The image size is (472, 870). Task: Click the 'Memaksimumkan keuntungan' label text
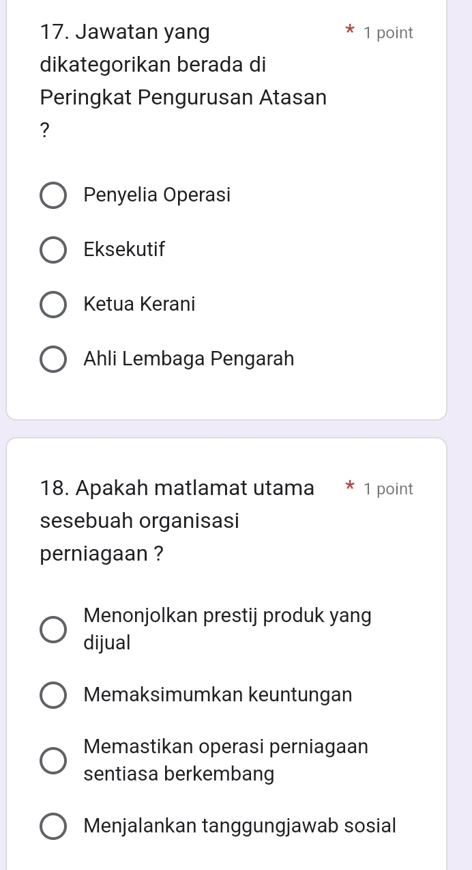pyautogui.click(x=218, y=696)
